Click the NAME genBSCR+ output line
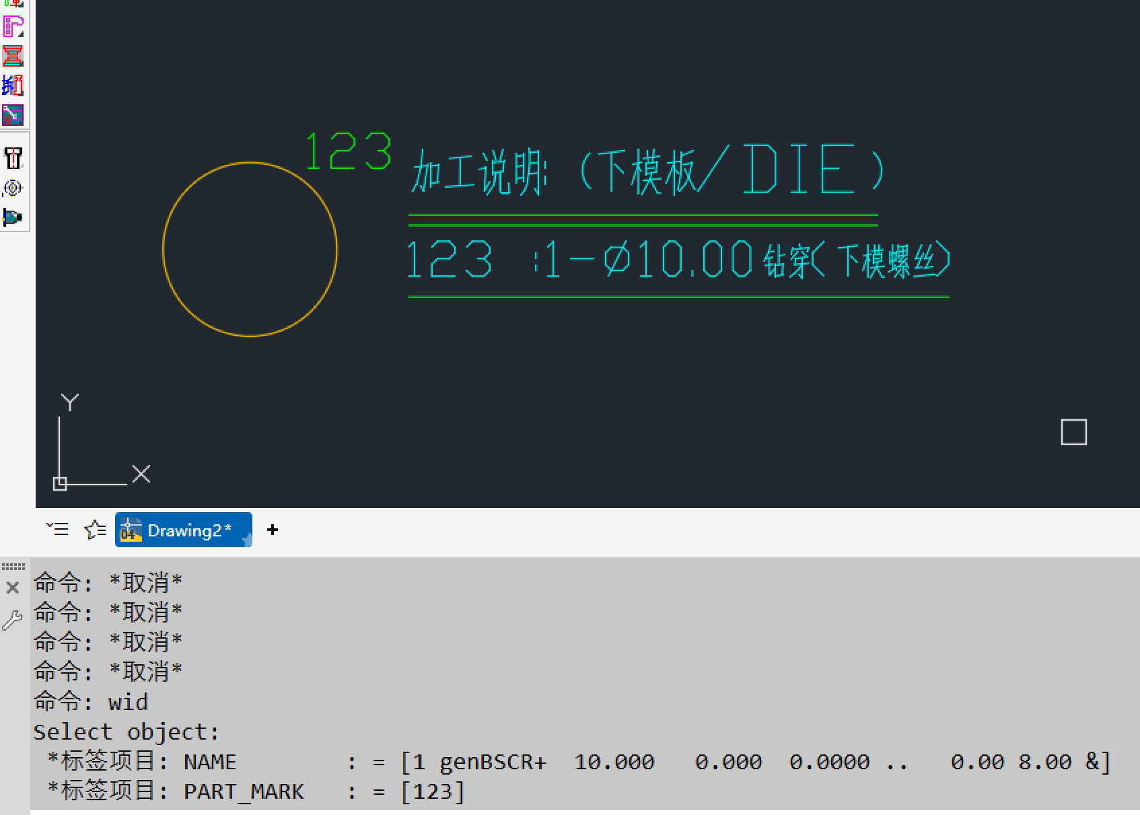 (579, 762)
